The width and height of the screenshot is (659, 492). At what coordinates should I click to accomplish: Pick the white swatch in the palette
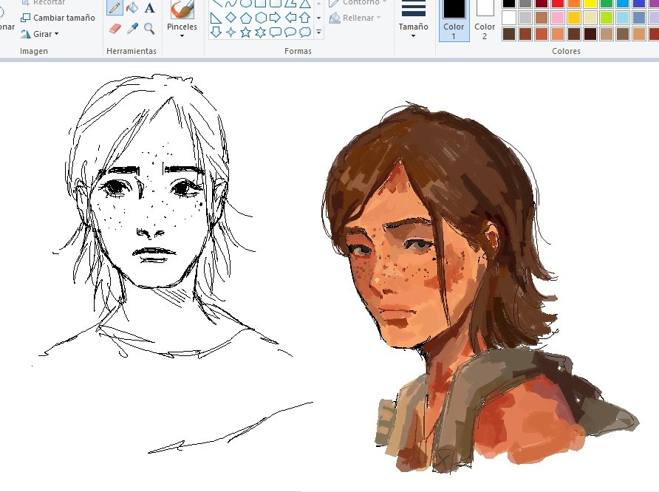click(x=509, y=18)
